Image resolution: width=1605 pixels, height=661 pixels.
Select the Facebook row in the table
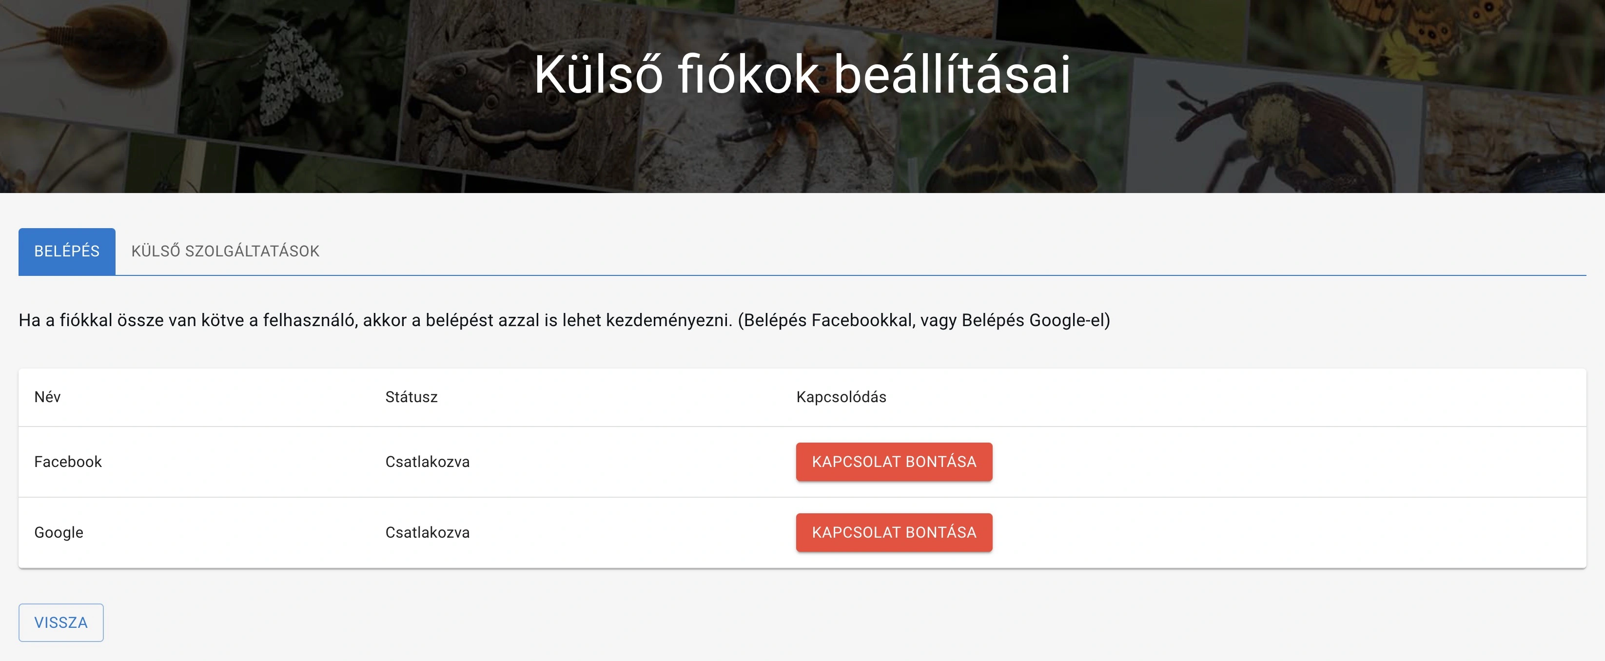click(68, 462)
